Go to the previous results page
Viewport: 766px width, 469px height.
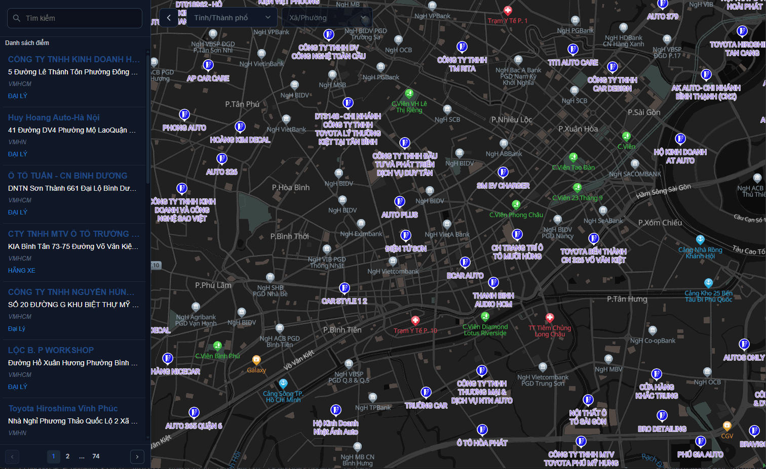point(12,456)
